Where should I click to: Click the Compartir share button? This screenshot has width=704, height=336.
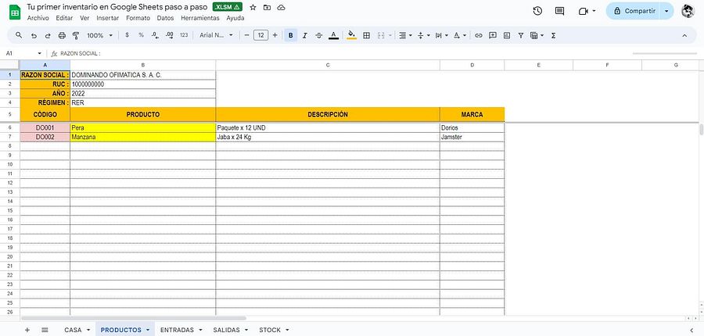click(x=634, y=11)
